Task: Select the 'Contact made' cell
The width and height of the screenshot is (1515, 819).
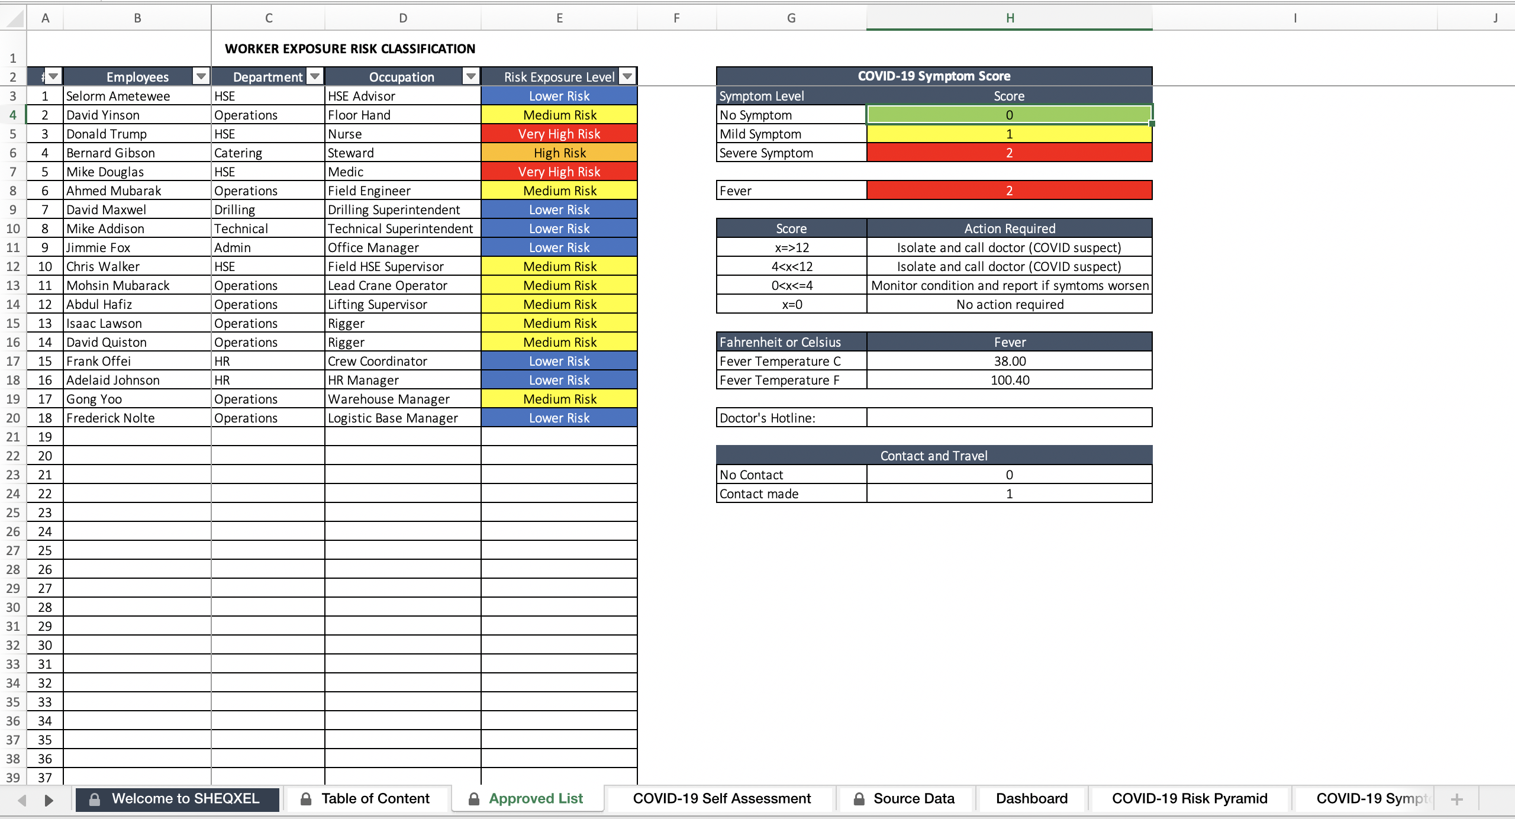Action: [x=792, y=494]
